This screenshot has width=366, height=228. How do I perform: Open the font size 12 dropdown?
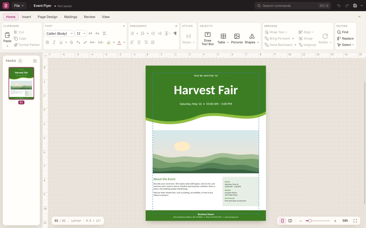pyautogui.click(x=81, y=33)
